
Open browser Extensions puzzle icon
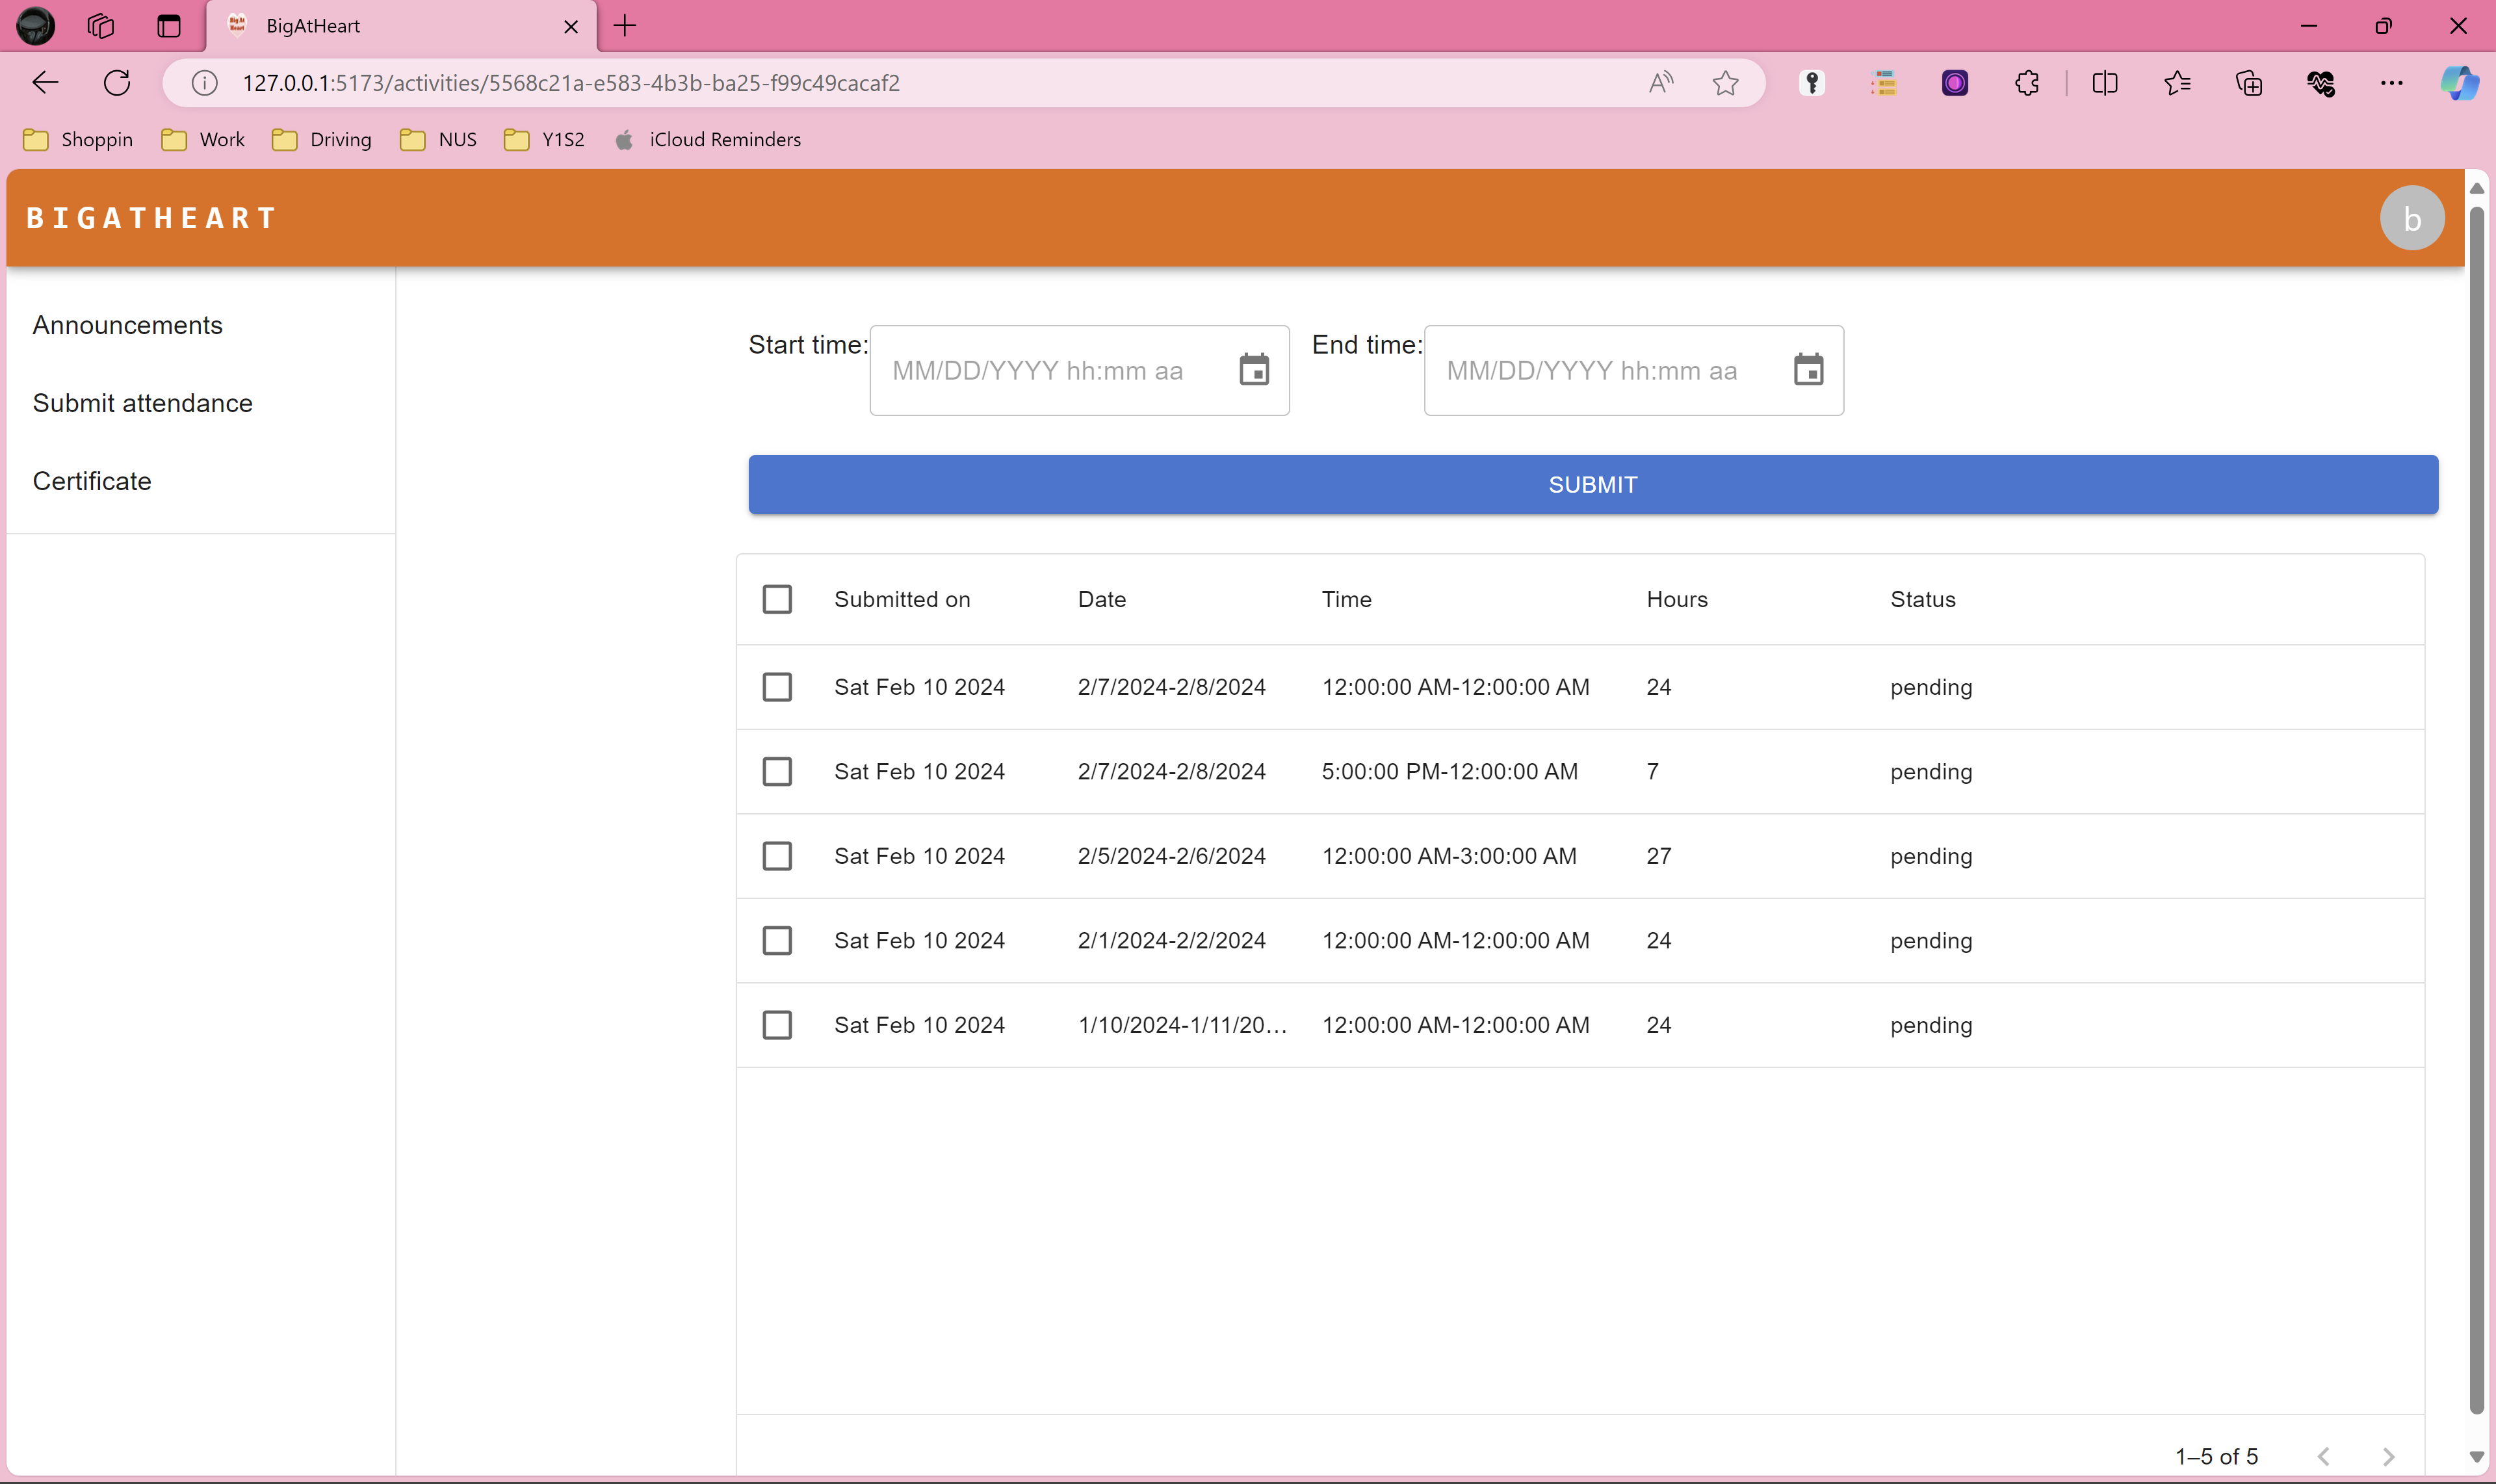[x=2027, y=83]
